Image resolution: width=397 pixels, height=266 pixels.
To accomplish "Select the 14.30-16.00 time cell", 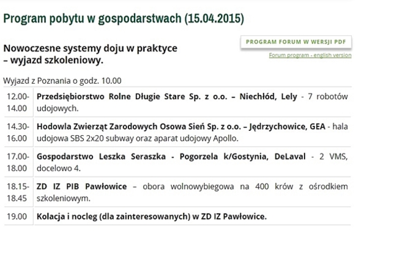I will click(x=17, y=131).
